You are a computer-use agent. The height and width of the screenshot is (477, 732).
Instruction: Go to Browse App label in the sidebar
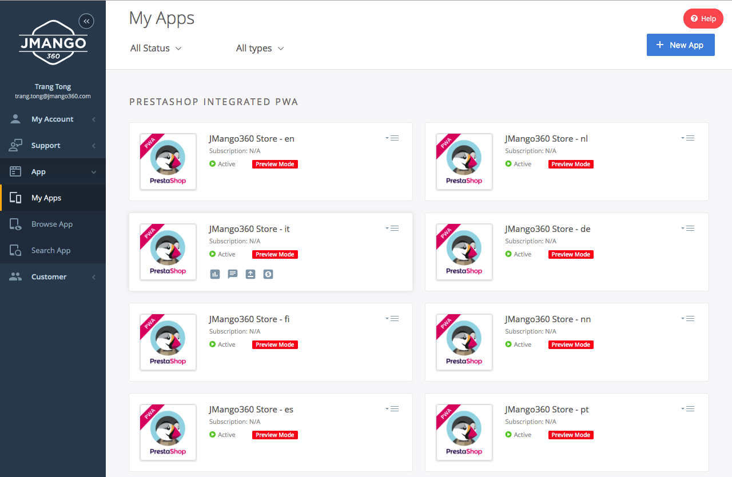52,224
